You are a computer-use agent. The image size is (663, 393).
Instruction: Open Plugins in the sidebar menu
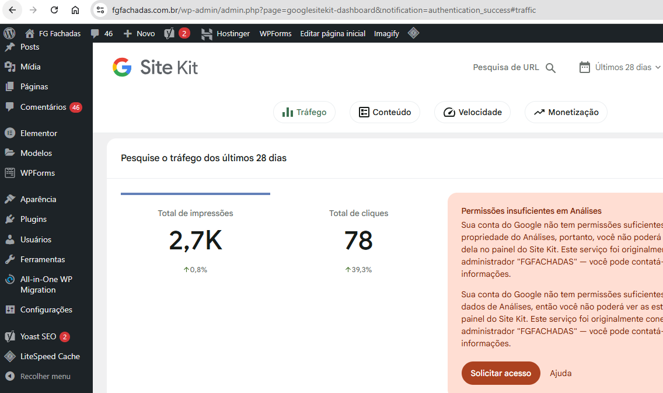click(x=33, y=219)
